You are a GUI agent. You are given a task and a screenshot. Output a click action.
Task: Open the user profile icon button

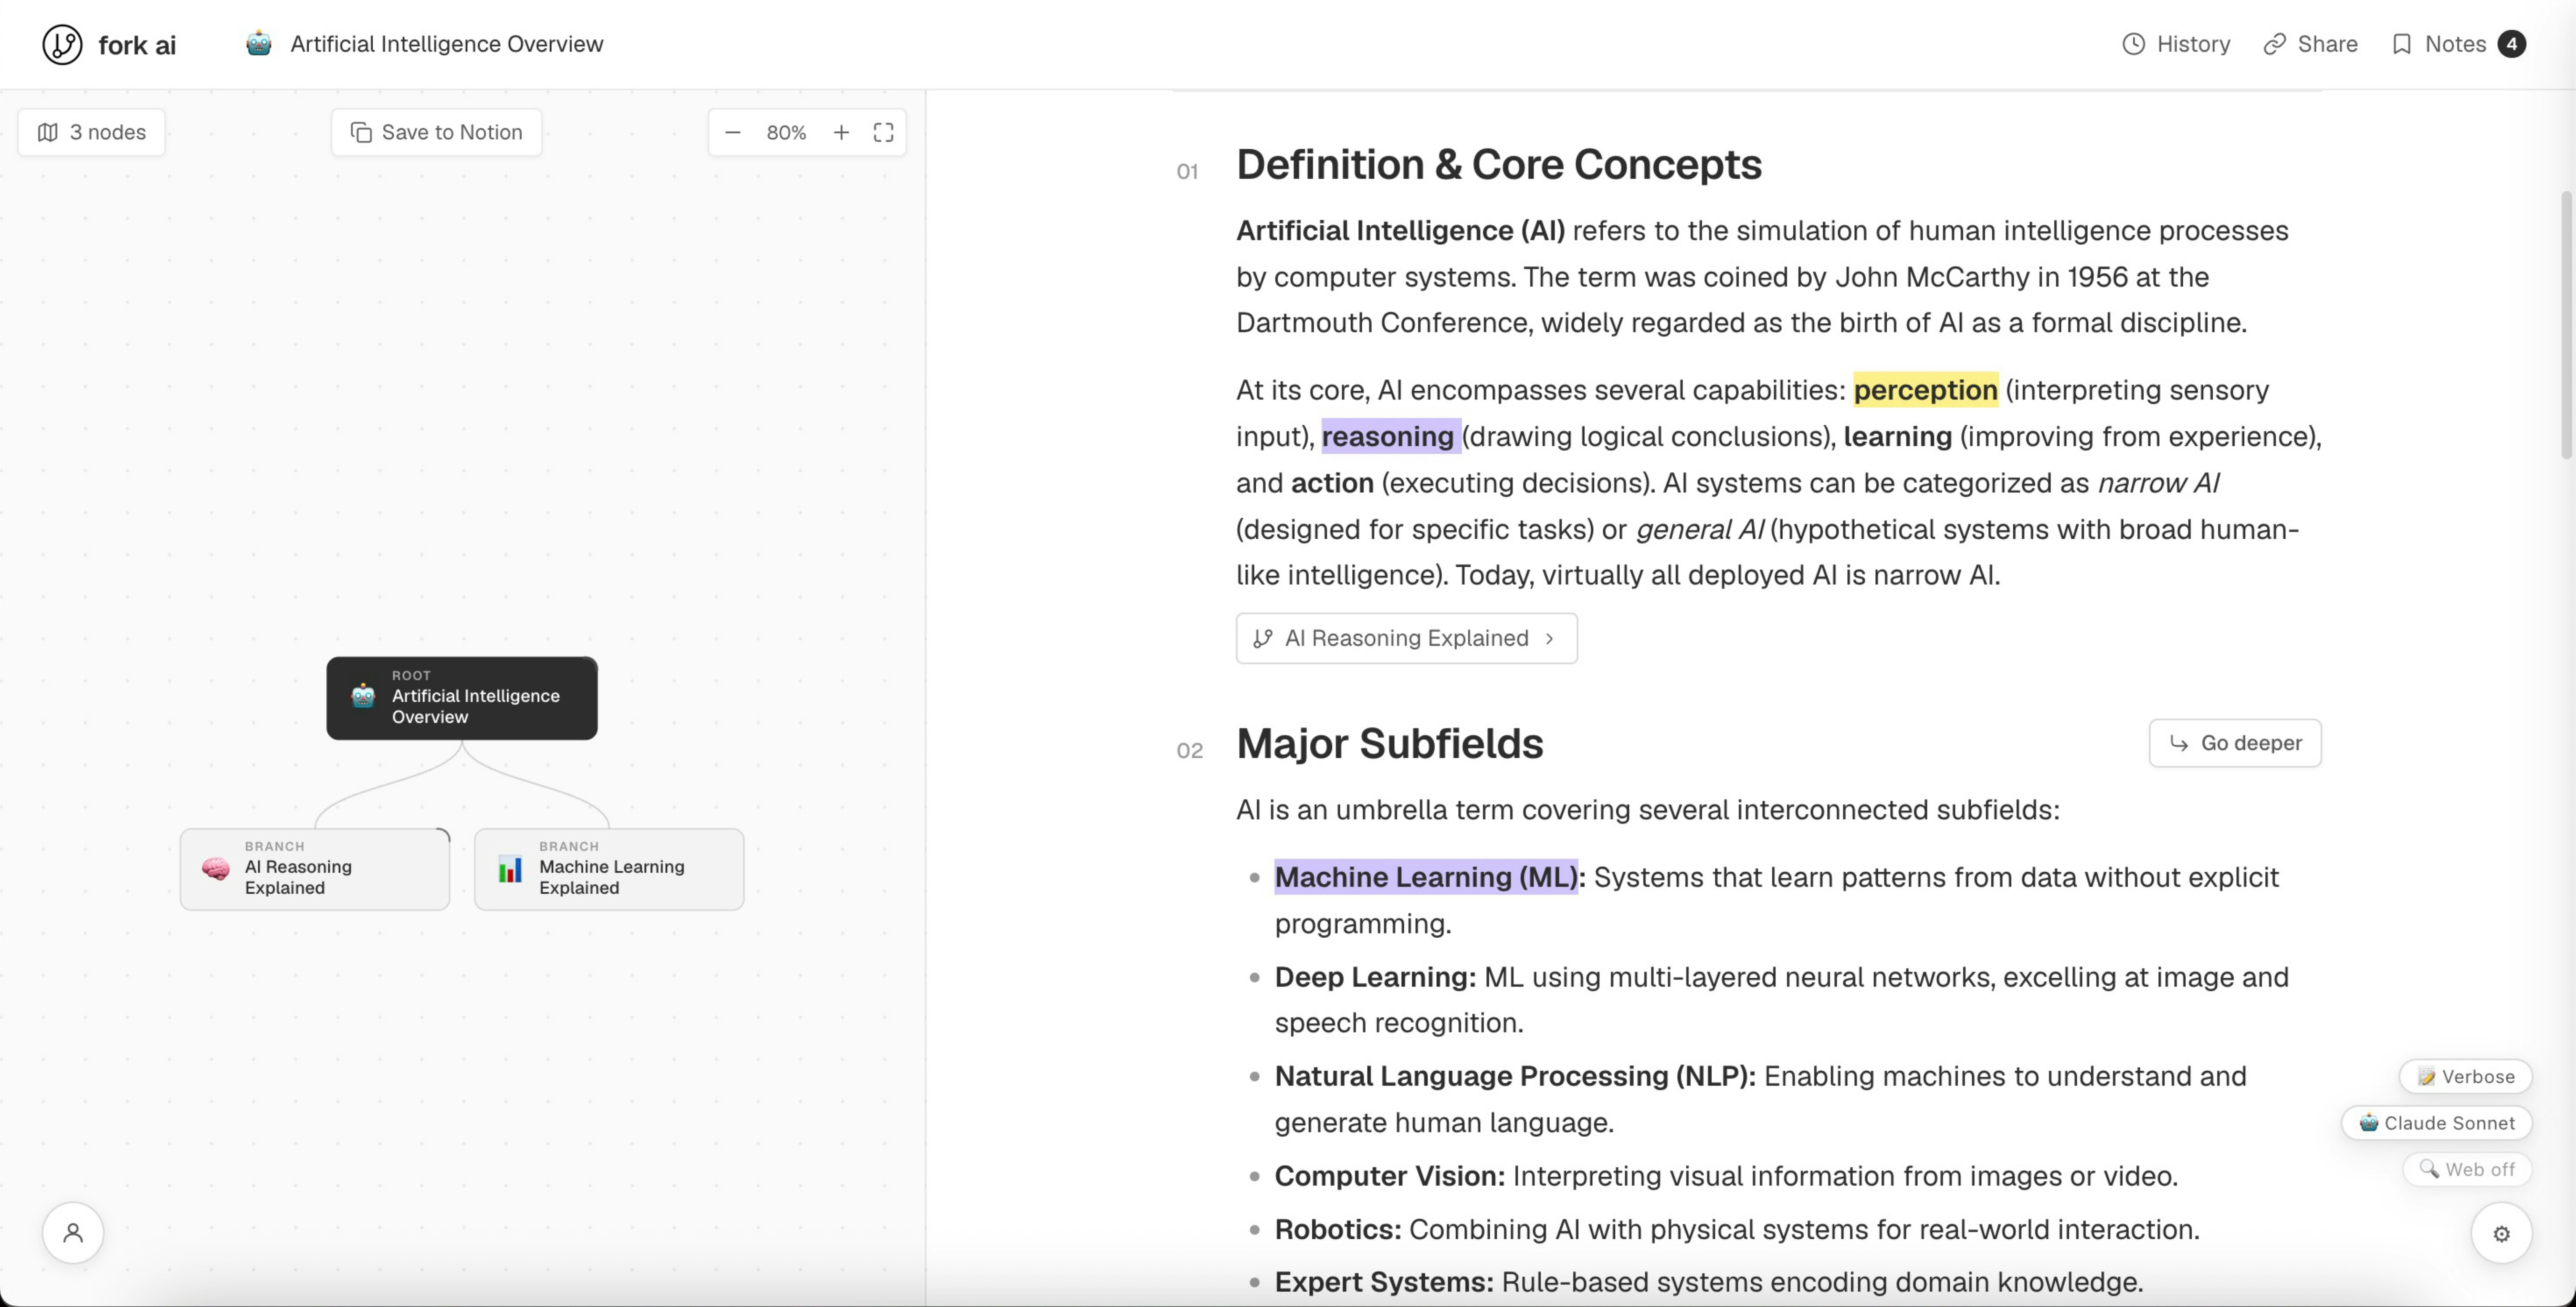(73, 1233)
